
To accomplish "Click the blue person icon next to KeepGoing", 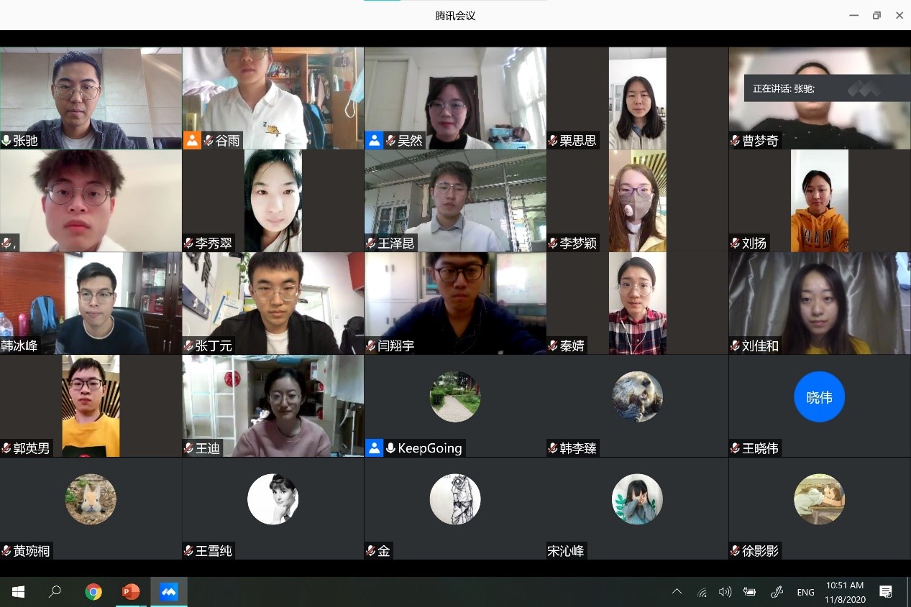I will (374, 448).
